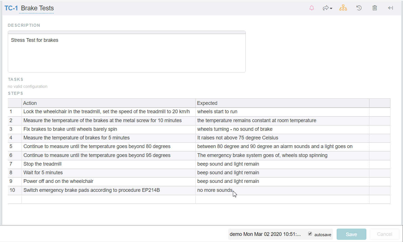Click the TC-1 item ID

pyautogui.click(x=11, y=8)
